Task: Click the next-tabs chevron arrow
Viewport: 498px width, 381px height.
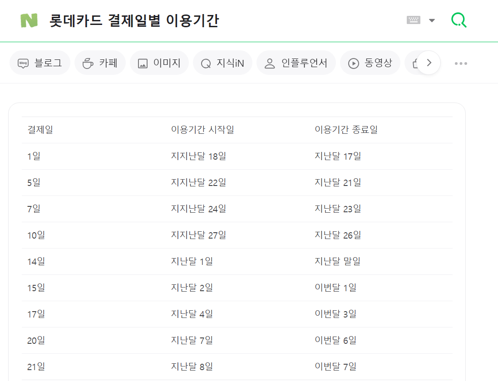Action: point(429,63)
